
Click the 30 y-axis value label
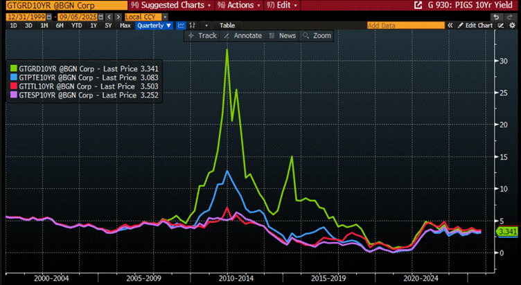pyautogui.click(x=504, y=61)
